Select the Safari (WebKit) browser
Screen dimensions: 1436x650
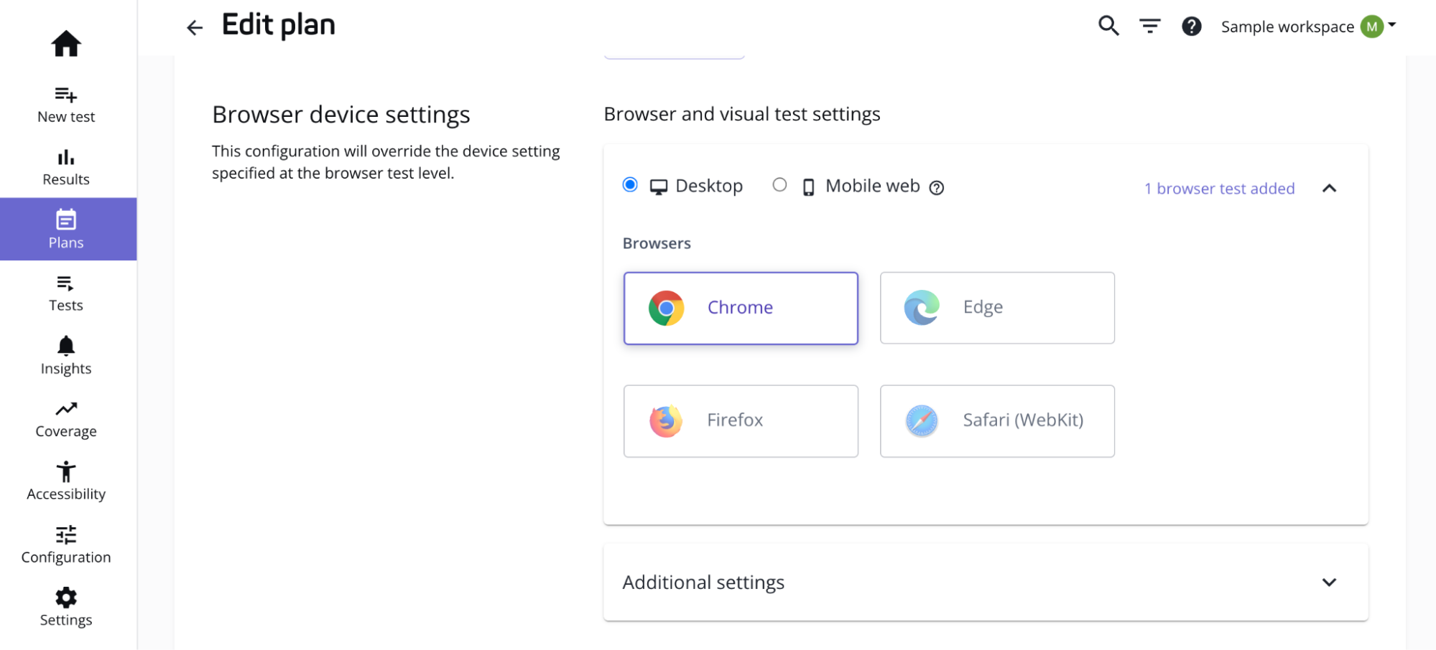coord(996,421)
